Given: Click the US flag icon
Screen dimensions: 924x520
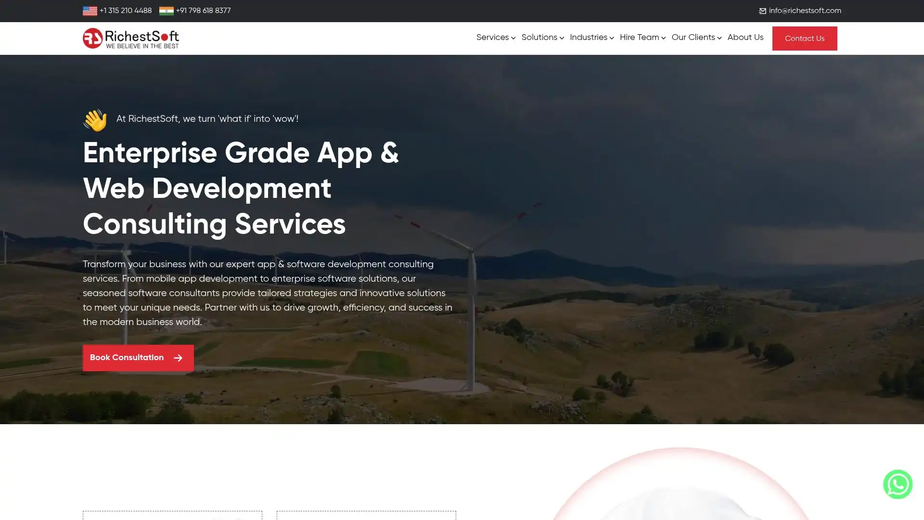Looking at the screenshot, I should (90, 11).
